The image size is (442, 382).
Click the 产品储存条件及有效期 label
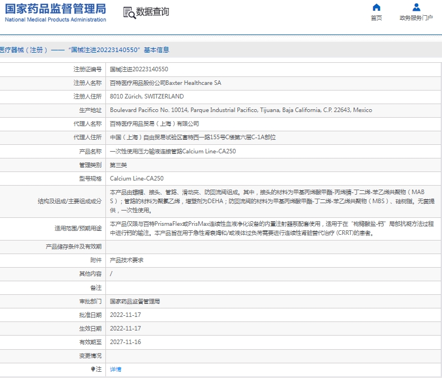click(74, 247)
